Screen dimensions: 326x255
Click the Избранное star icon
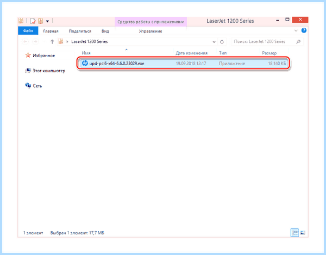point(28,55)
